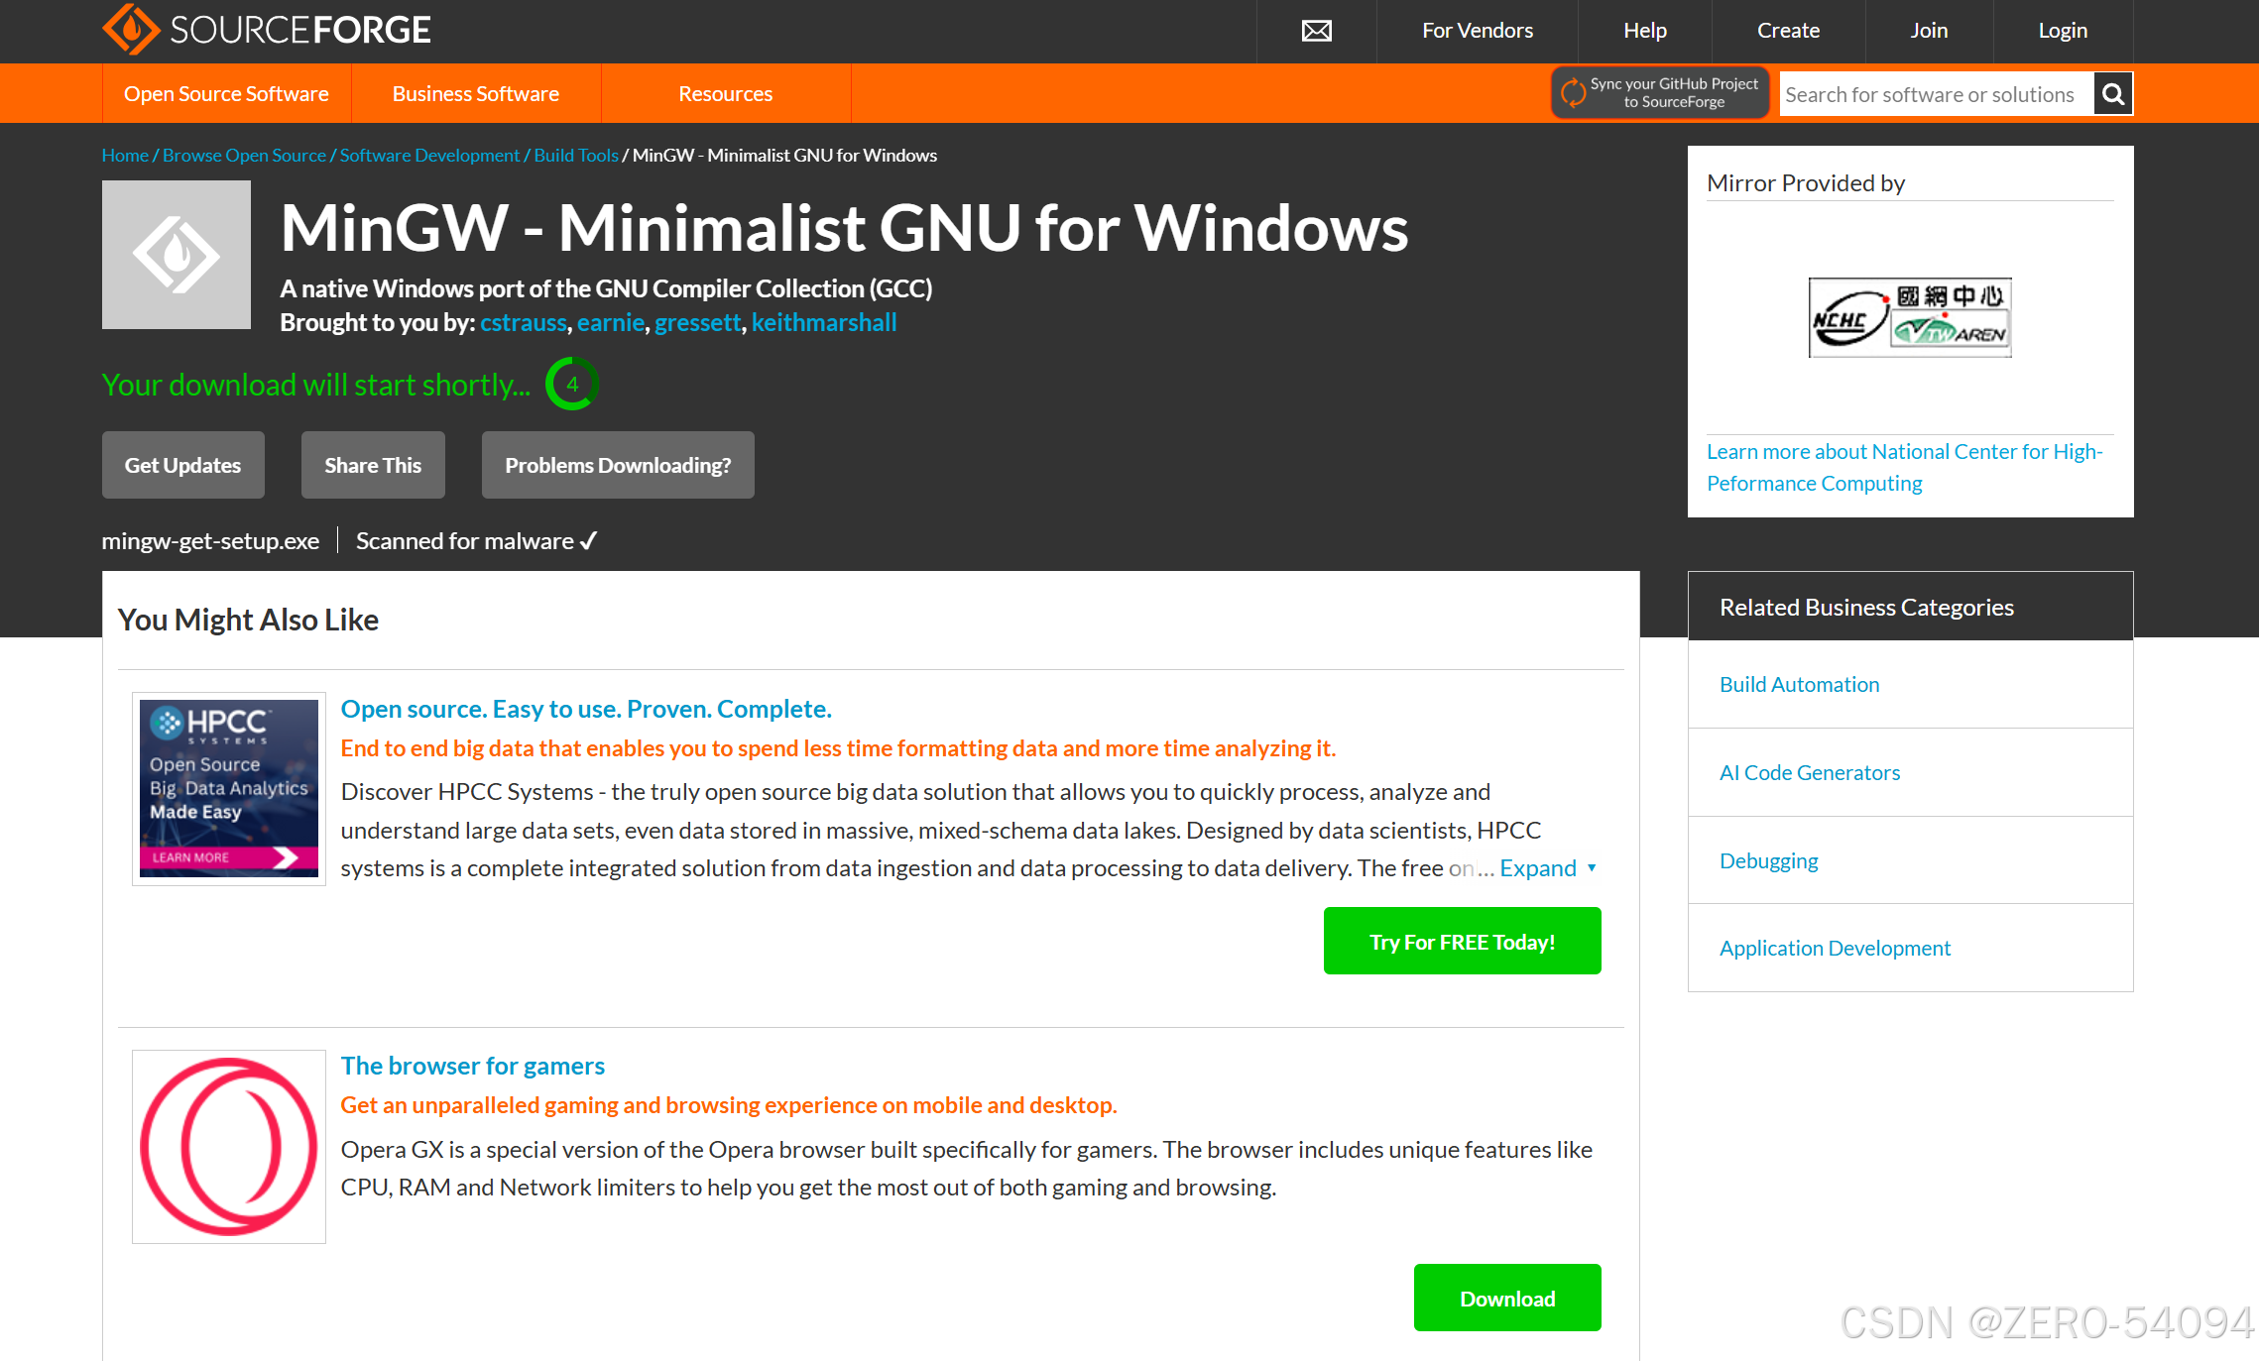This screenshot has width=2259, height=1361.
Task: Open the Business Software menu
Action: coord(476,93)
